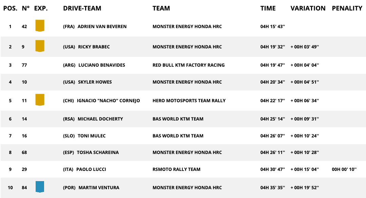The image size is (366, 198).
Task: Open Michael Docherty rider entry
Action: 100,119
